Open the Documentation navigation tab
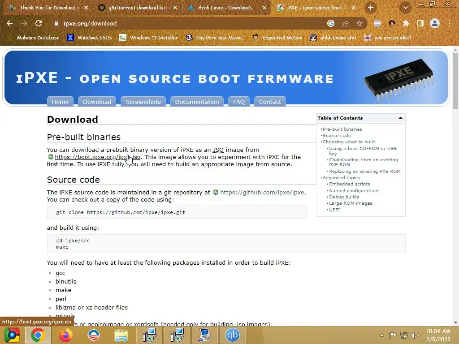Viewport: 459px width, 344px height. pos(197,102)
